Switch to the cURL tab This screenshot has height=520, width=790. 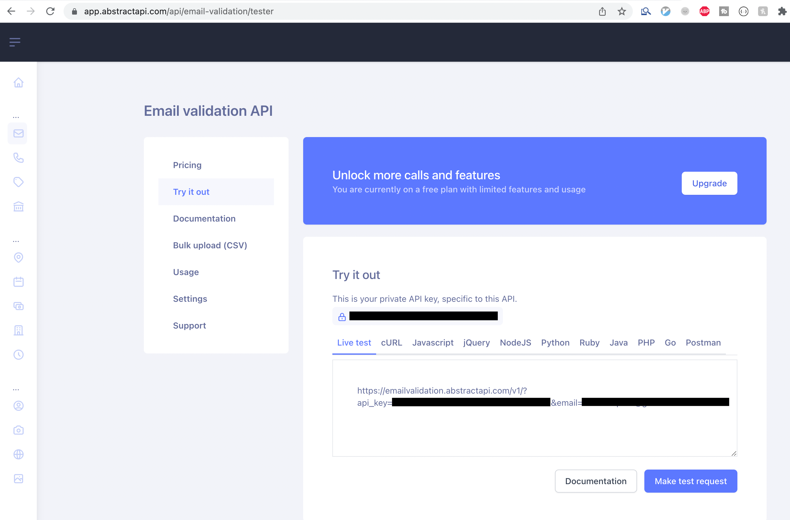(392, 343)
